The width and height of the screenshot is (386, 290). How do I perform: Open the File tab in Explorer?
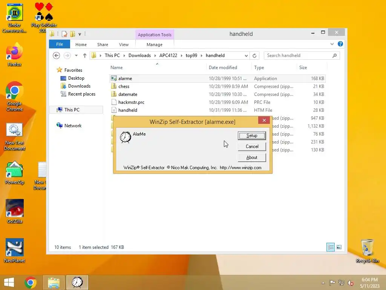[60, 44]
